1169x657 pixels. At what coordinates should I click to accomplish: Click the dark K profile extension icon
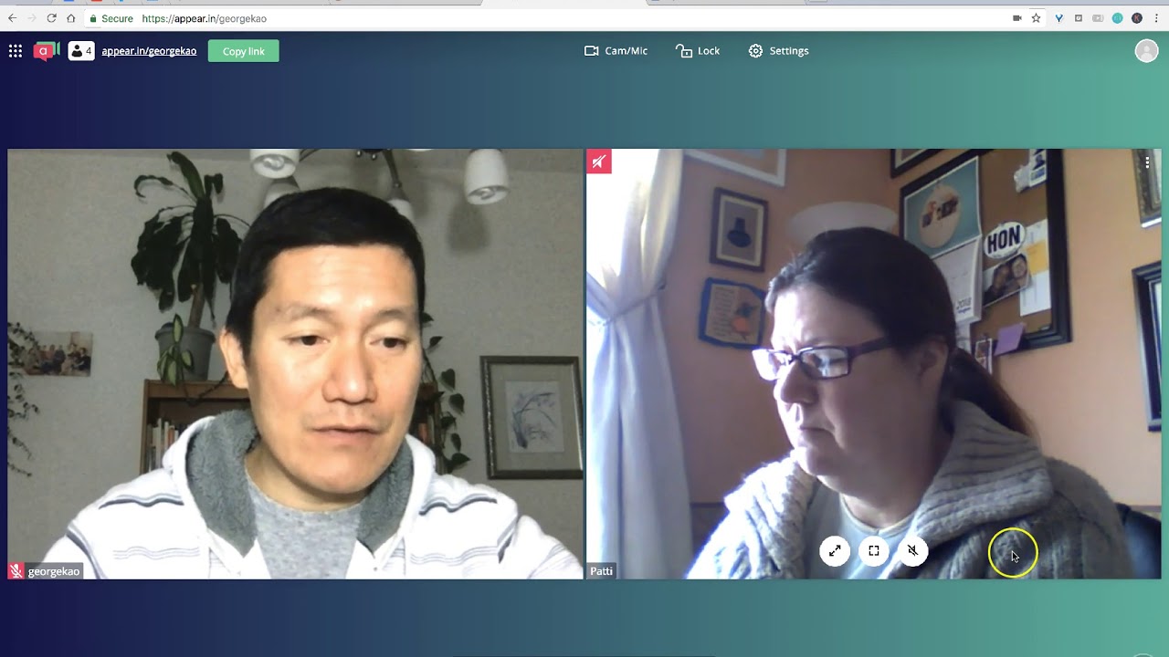(1137, 18)
